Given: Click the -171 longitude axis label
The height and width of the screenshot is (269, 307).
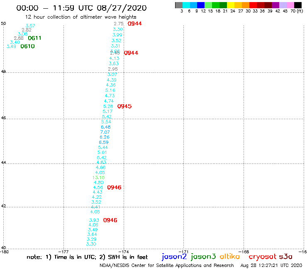Looking at the screenshot, I should pos(184,252).
